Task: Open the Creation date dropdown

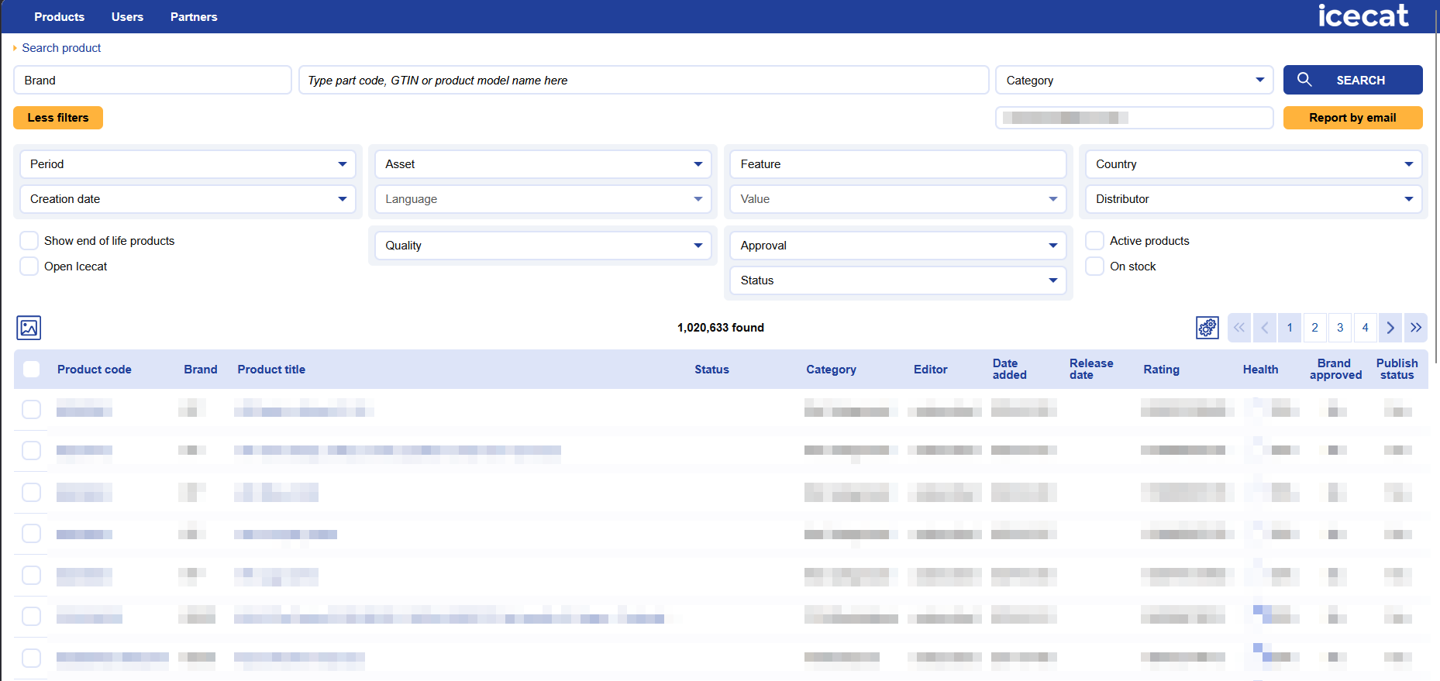Action: click(188, 199)
